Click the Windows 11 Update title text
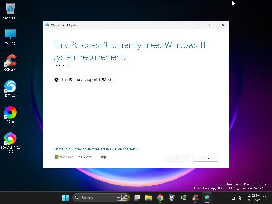Viewport: 272px width, 204px height. pos(65,25)
